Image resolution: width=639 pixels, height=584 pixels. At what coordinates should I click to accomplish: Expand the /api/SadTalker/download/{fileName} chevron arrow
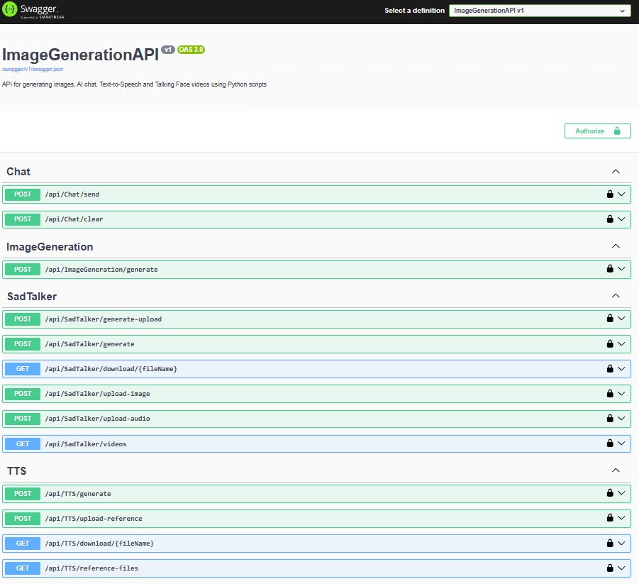coord(622,369)
